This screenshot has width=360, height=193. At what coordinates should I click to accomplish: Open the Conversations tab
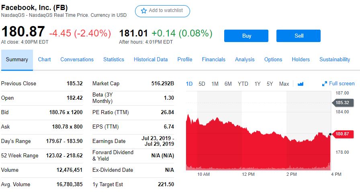click(77, 59)
